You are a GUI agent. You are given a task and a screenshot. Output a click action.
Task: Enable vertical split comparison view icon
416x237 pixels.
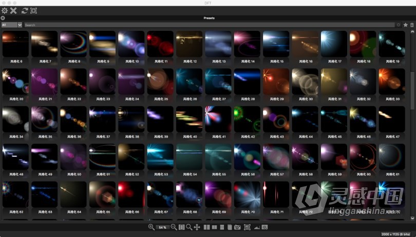(x=214, y=227)
